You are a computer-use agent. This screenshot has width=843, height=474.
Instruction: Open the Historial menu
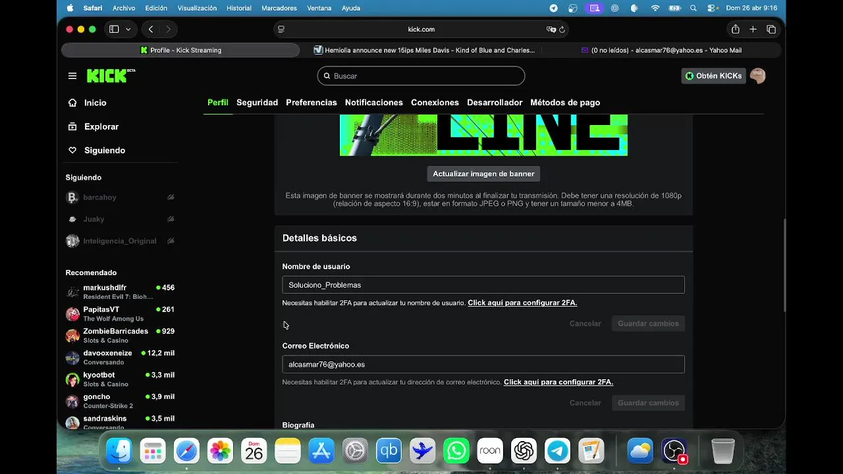(238, 8)
